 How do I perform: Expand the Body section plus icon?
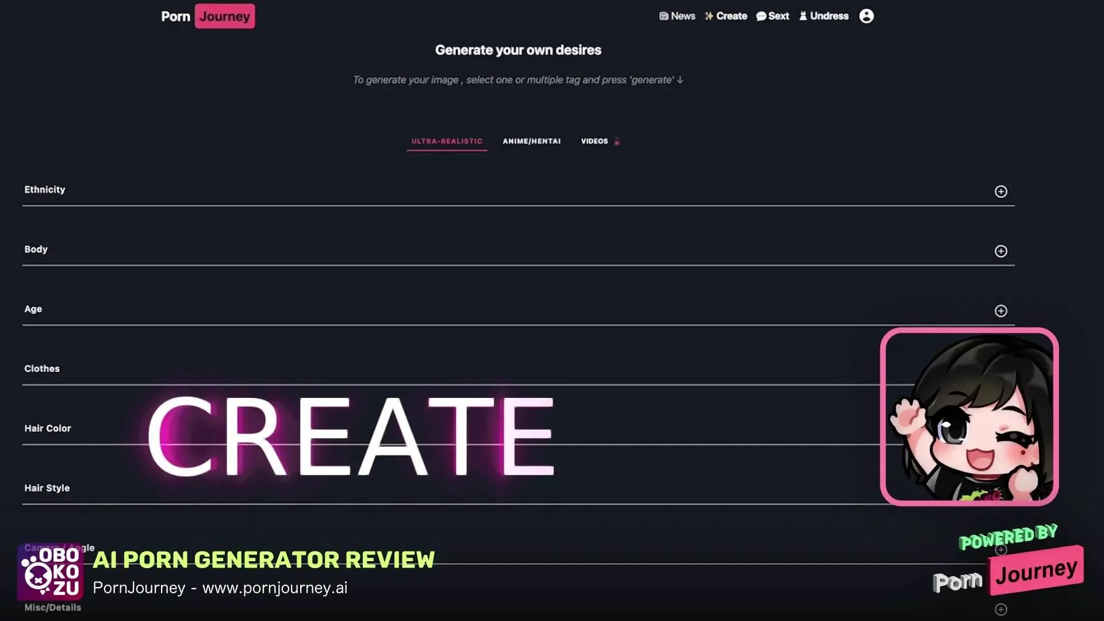coord(1000,251)
